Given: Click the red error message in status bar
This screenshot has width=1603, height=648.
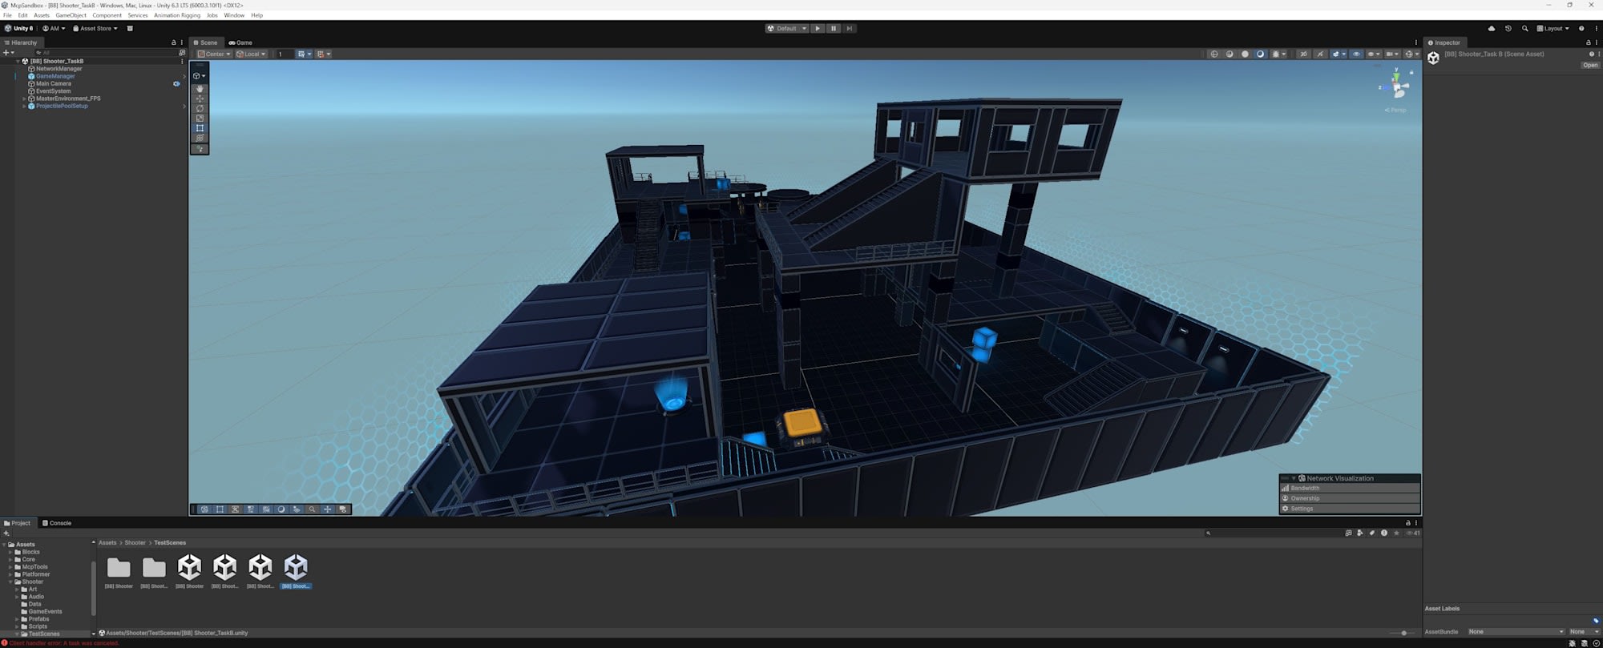Looking at the screenshot, I should tap(64, 643).
